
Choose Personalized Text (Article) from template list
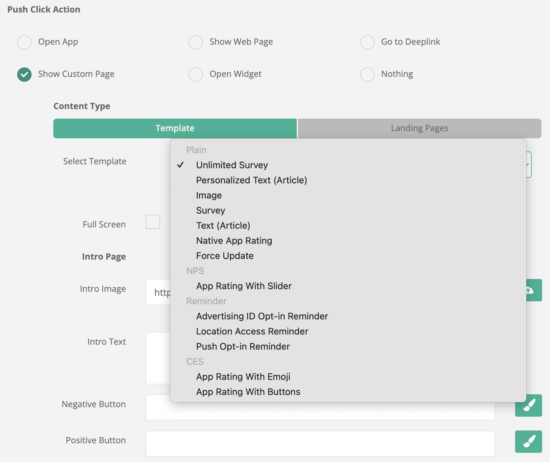pos(251,180)
